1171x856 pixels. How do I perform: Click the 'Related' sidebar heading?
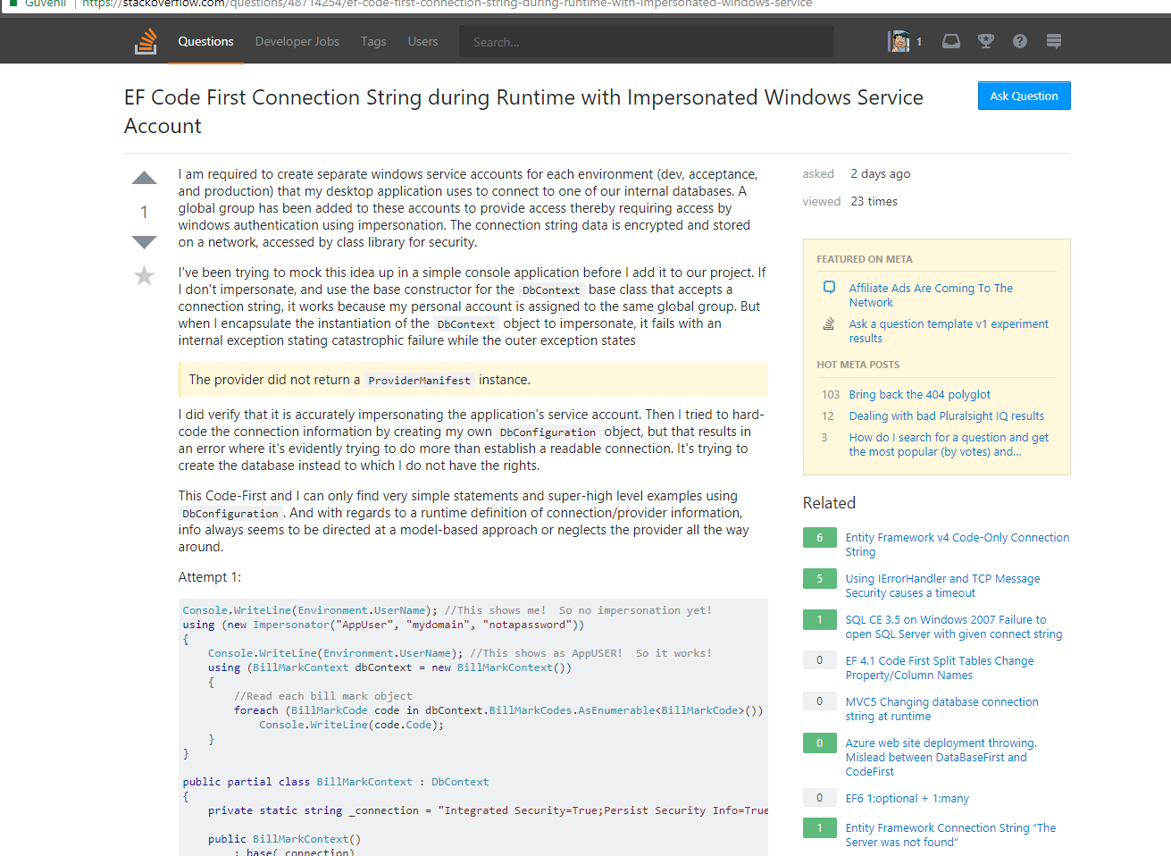pyautogui.click(x=829, y=502)
